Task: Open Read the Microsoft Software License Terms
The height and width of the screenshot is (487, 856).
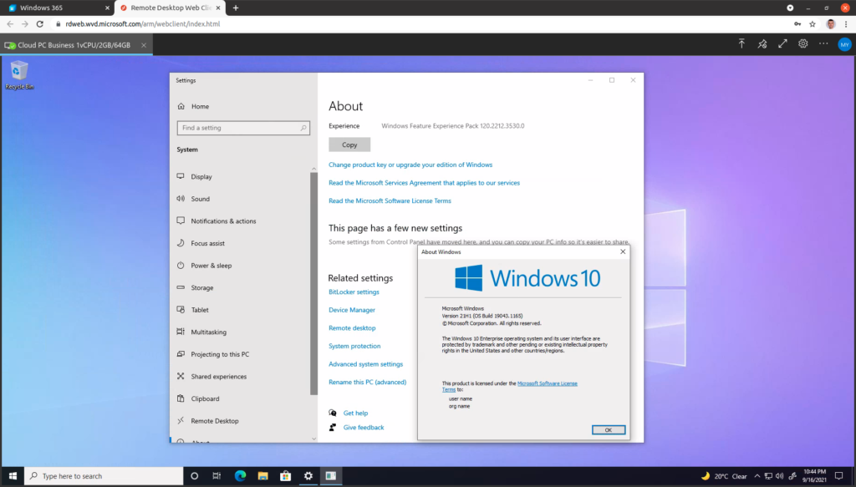Action: [x=390, y=200]
